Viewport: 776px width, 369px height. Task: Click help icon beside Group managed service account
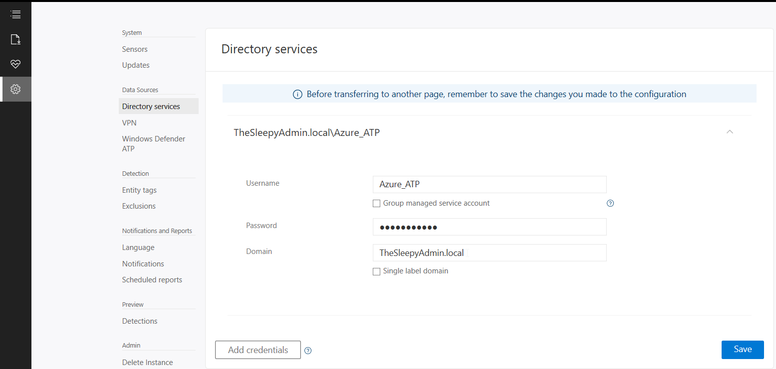pos(610,203)
